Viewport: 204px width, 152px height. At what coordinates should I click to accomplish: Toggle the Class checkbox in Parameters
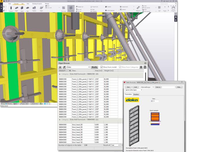(152, 101)
